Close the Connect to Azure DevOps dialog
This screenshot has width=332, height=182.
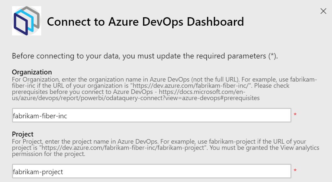[323, 11]
